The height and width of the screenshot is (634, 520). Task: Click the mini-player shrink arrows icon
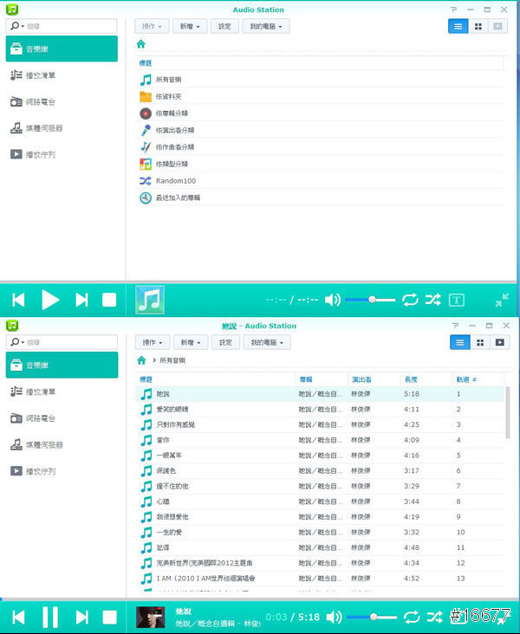pos(502,300)
